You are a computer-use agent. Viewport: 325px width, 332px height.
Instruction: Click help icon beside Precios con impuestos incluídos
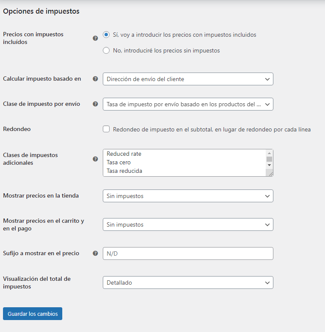pyautogui.click(x=96, y=38)
